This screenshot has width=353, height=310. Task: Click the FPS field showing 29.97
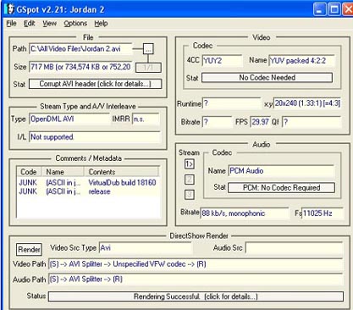click(260, 122)
